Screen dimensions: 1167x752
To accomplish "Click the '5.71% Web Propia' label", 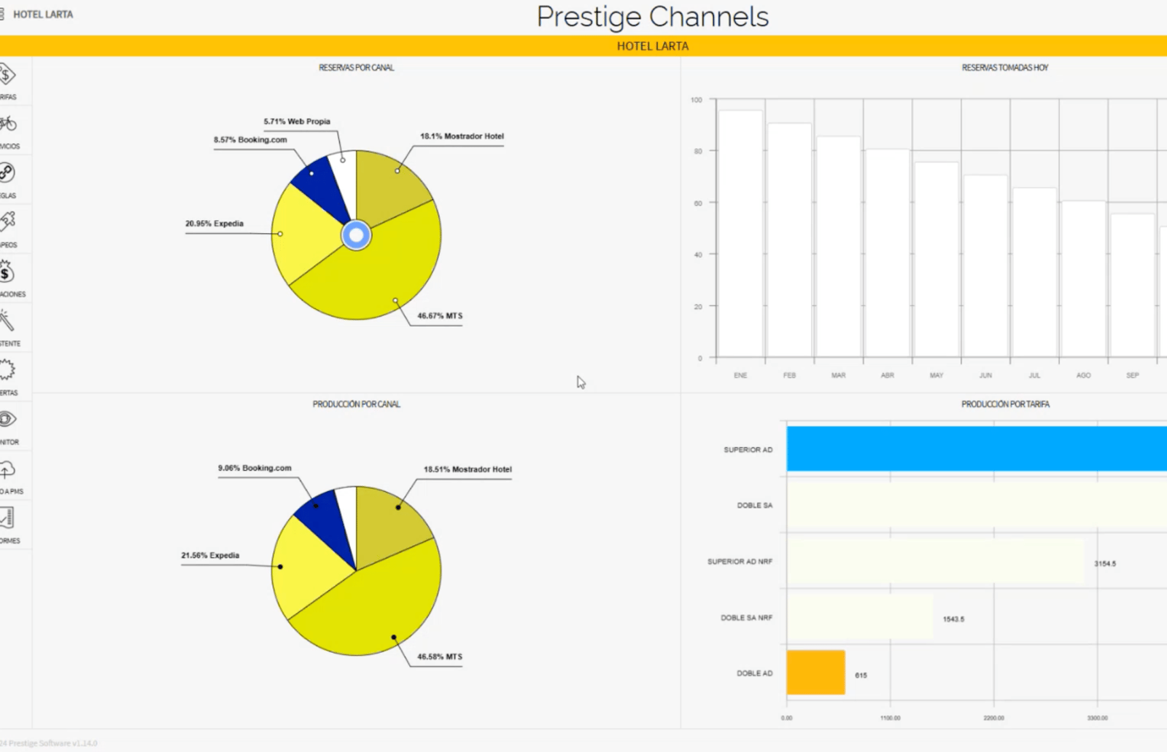I will pyautogui.click(x=297, y=122).
